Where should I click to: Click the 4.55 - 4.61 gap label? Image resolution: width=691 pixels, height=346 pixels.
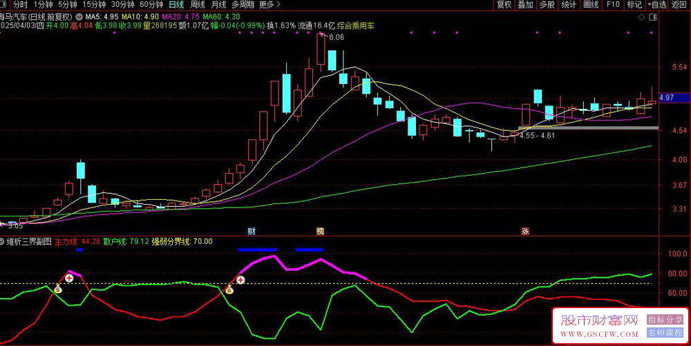[x=537, y=136]
